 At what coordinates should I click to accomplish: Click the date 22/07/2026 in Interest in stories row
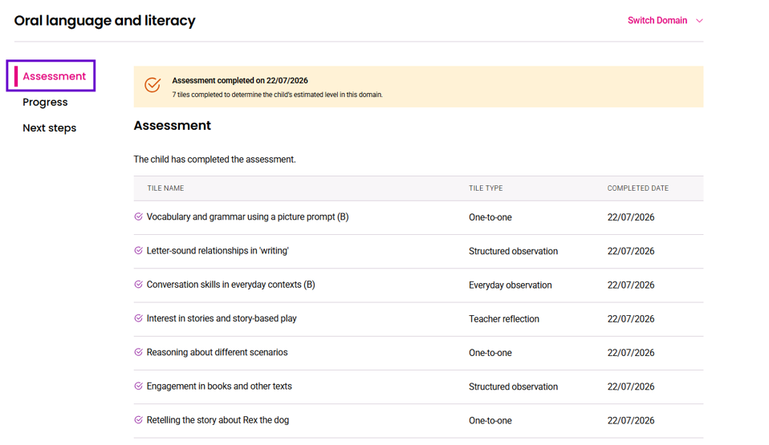pos(631,318)
